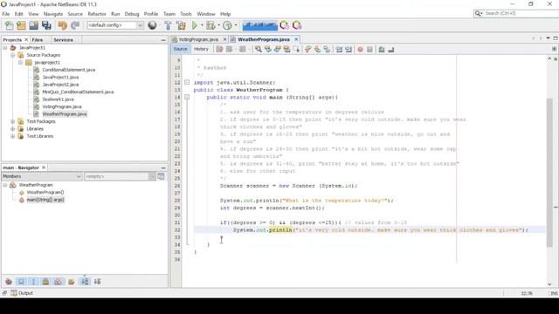
Task: Switch to History view button
Action: [201, 49]
